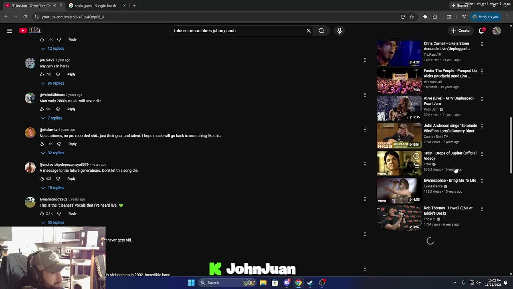513x289 pixels.
Task: Open Discord from the taskbar
Action: [287, 283]
